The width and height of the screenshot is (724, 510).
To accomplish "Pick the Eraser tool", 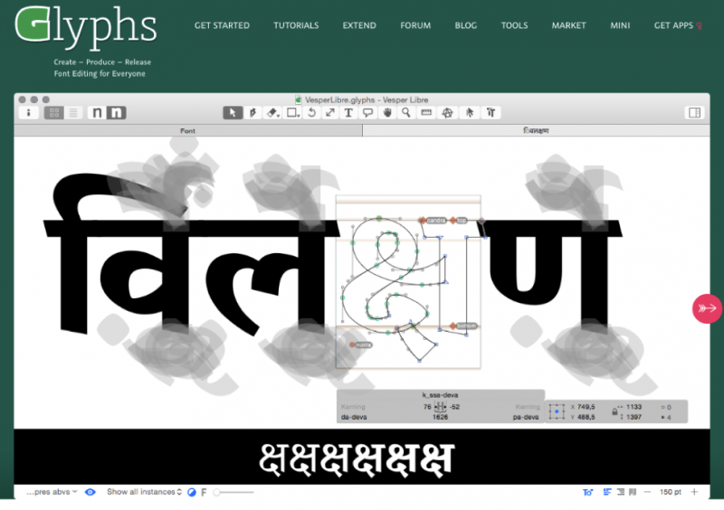I will point(272,113).
